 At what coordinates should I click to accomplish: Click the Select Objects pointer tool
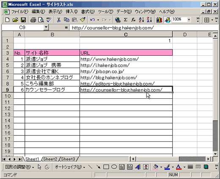40,167
